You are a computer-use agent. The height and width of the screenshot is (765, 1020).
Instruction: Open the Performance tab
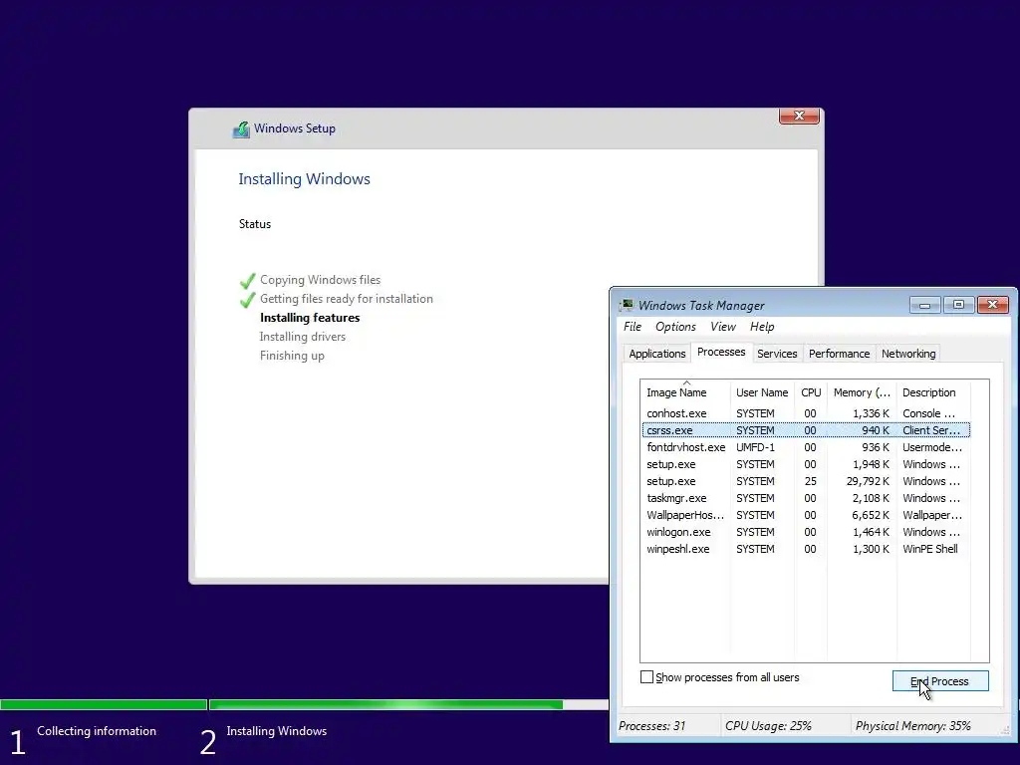(x=839, y=354)
